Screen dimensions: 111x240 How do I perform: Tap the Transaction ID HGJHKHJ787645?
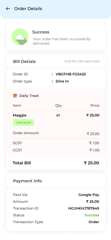84,208
